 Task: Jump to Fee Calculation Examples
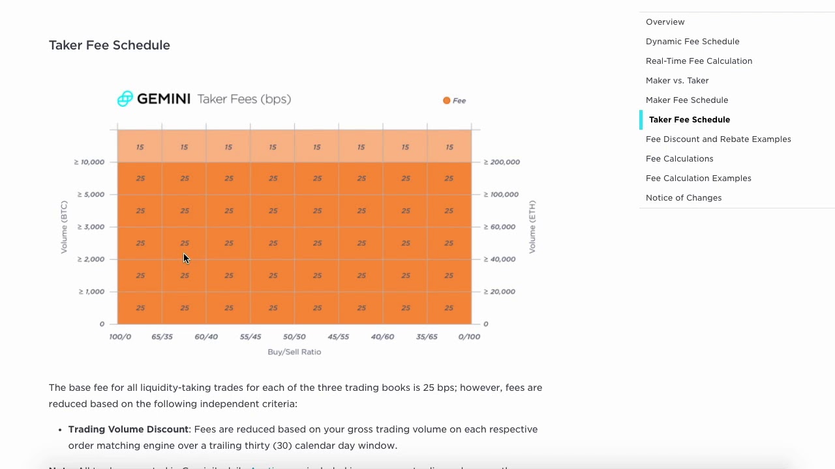pyautogui.click(x=698, y=178)
